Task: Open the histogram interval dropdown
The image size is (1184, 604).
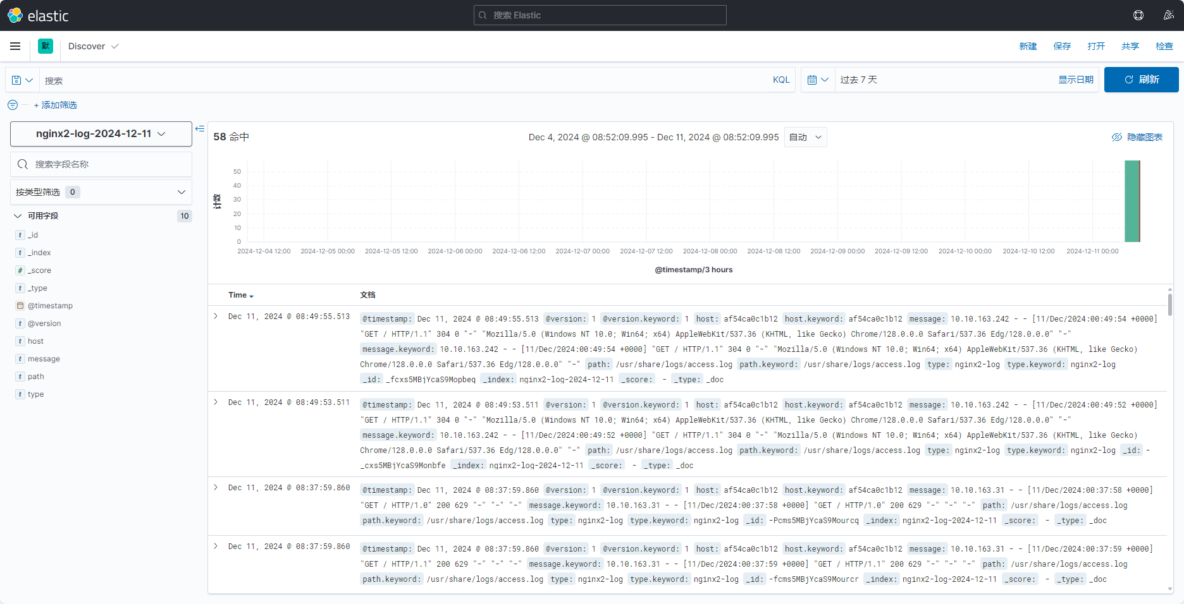Action: 806,137
